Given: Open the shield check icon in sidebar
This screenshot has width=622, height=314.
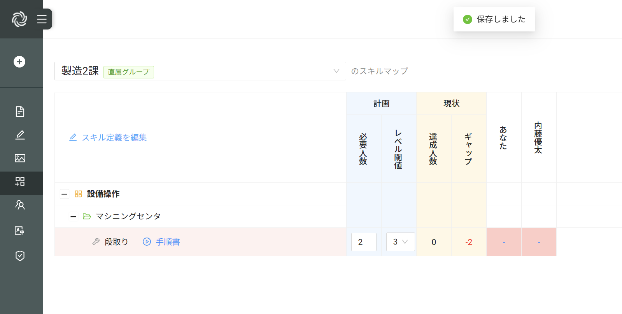Looking at the screenshot, I should [x=20, y=256].
